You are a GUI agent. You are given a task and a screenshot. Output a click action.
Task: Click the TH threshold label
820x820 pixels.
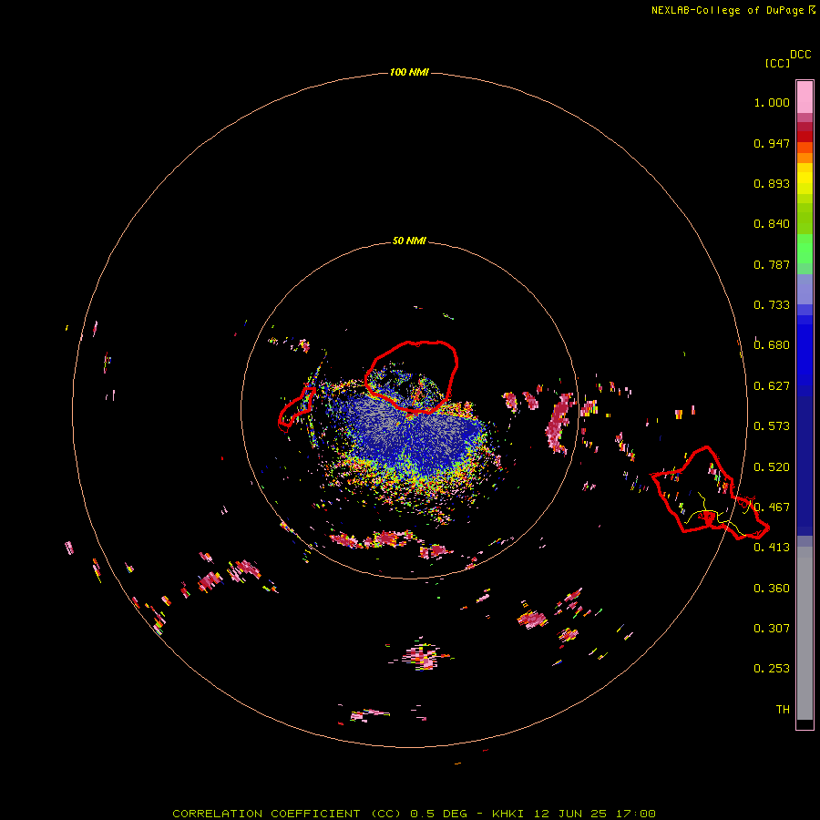coord(783,710)
